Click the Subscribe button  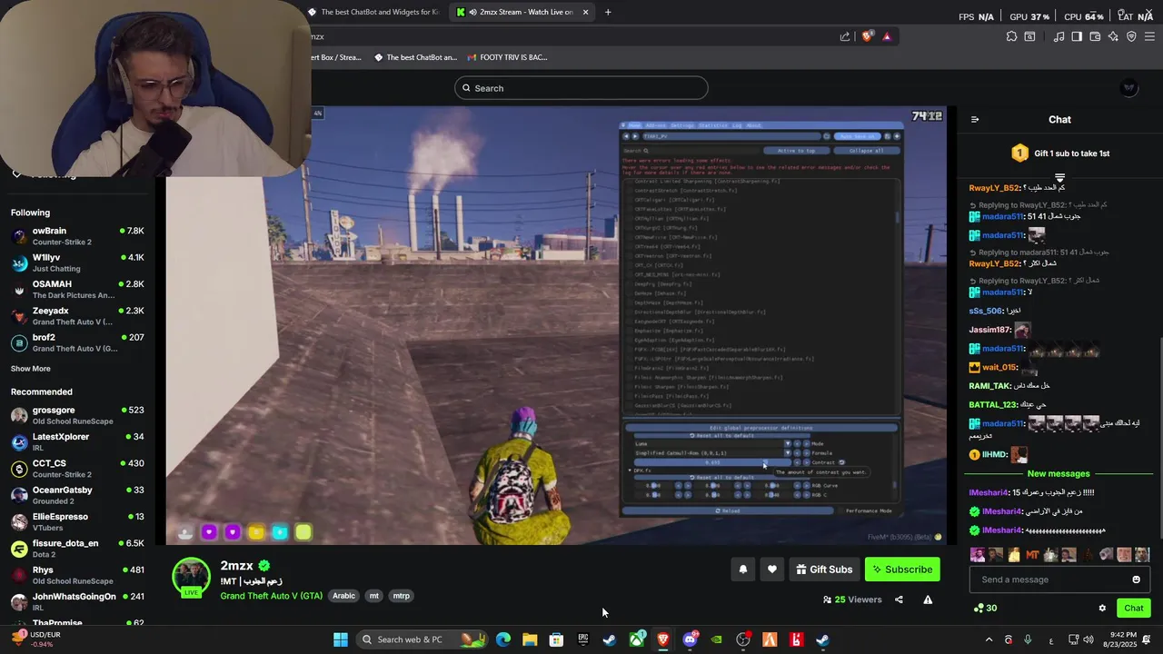[902, 570]
